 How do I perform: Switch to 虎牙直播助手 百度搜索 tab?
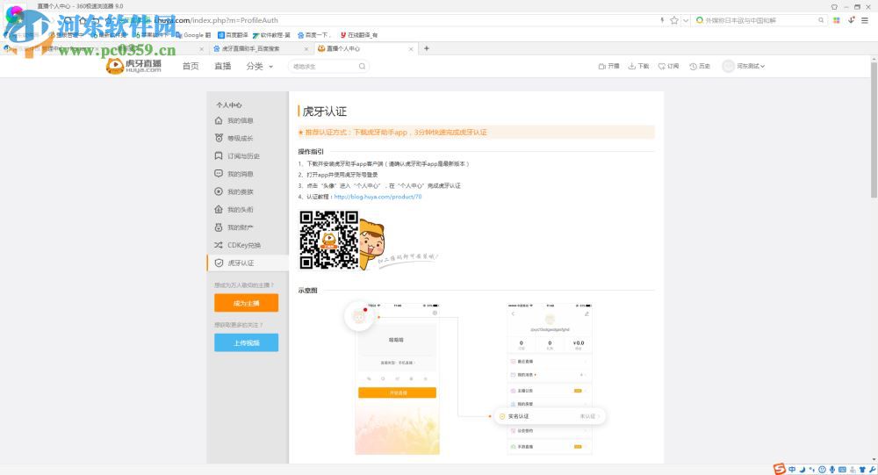tap(261, 49)
